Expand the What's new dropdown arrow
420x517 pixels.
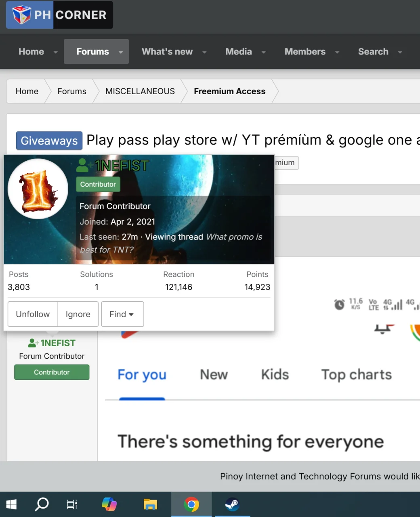click(204, 52)
